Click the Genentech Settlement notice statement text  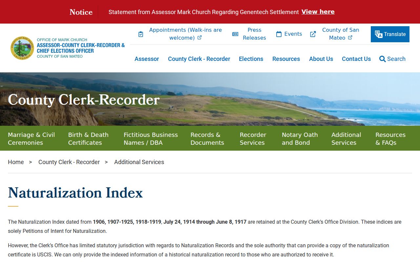(x=203, y=12)
